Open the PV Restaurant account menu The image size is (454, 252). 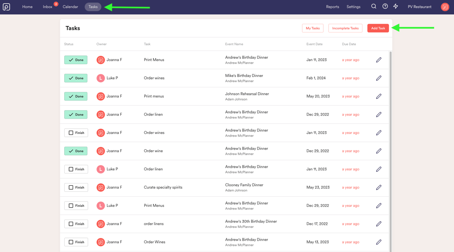click(x=420, y=7)
